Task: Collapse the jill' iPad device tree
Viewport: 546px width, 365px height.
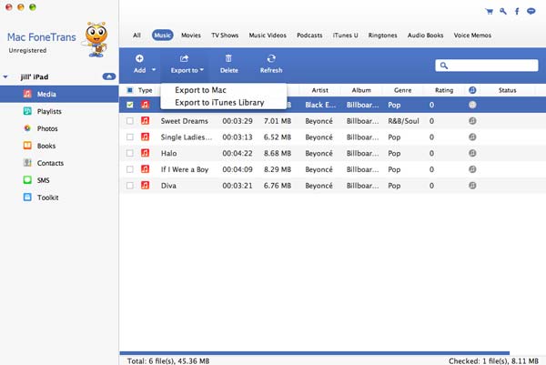Action: [x=5, y=76]
